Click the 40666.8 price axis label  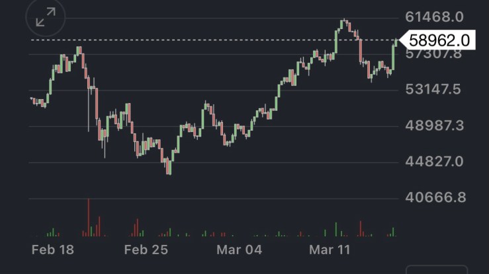(x=435, y=197)
